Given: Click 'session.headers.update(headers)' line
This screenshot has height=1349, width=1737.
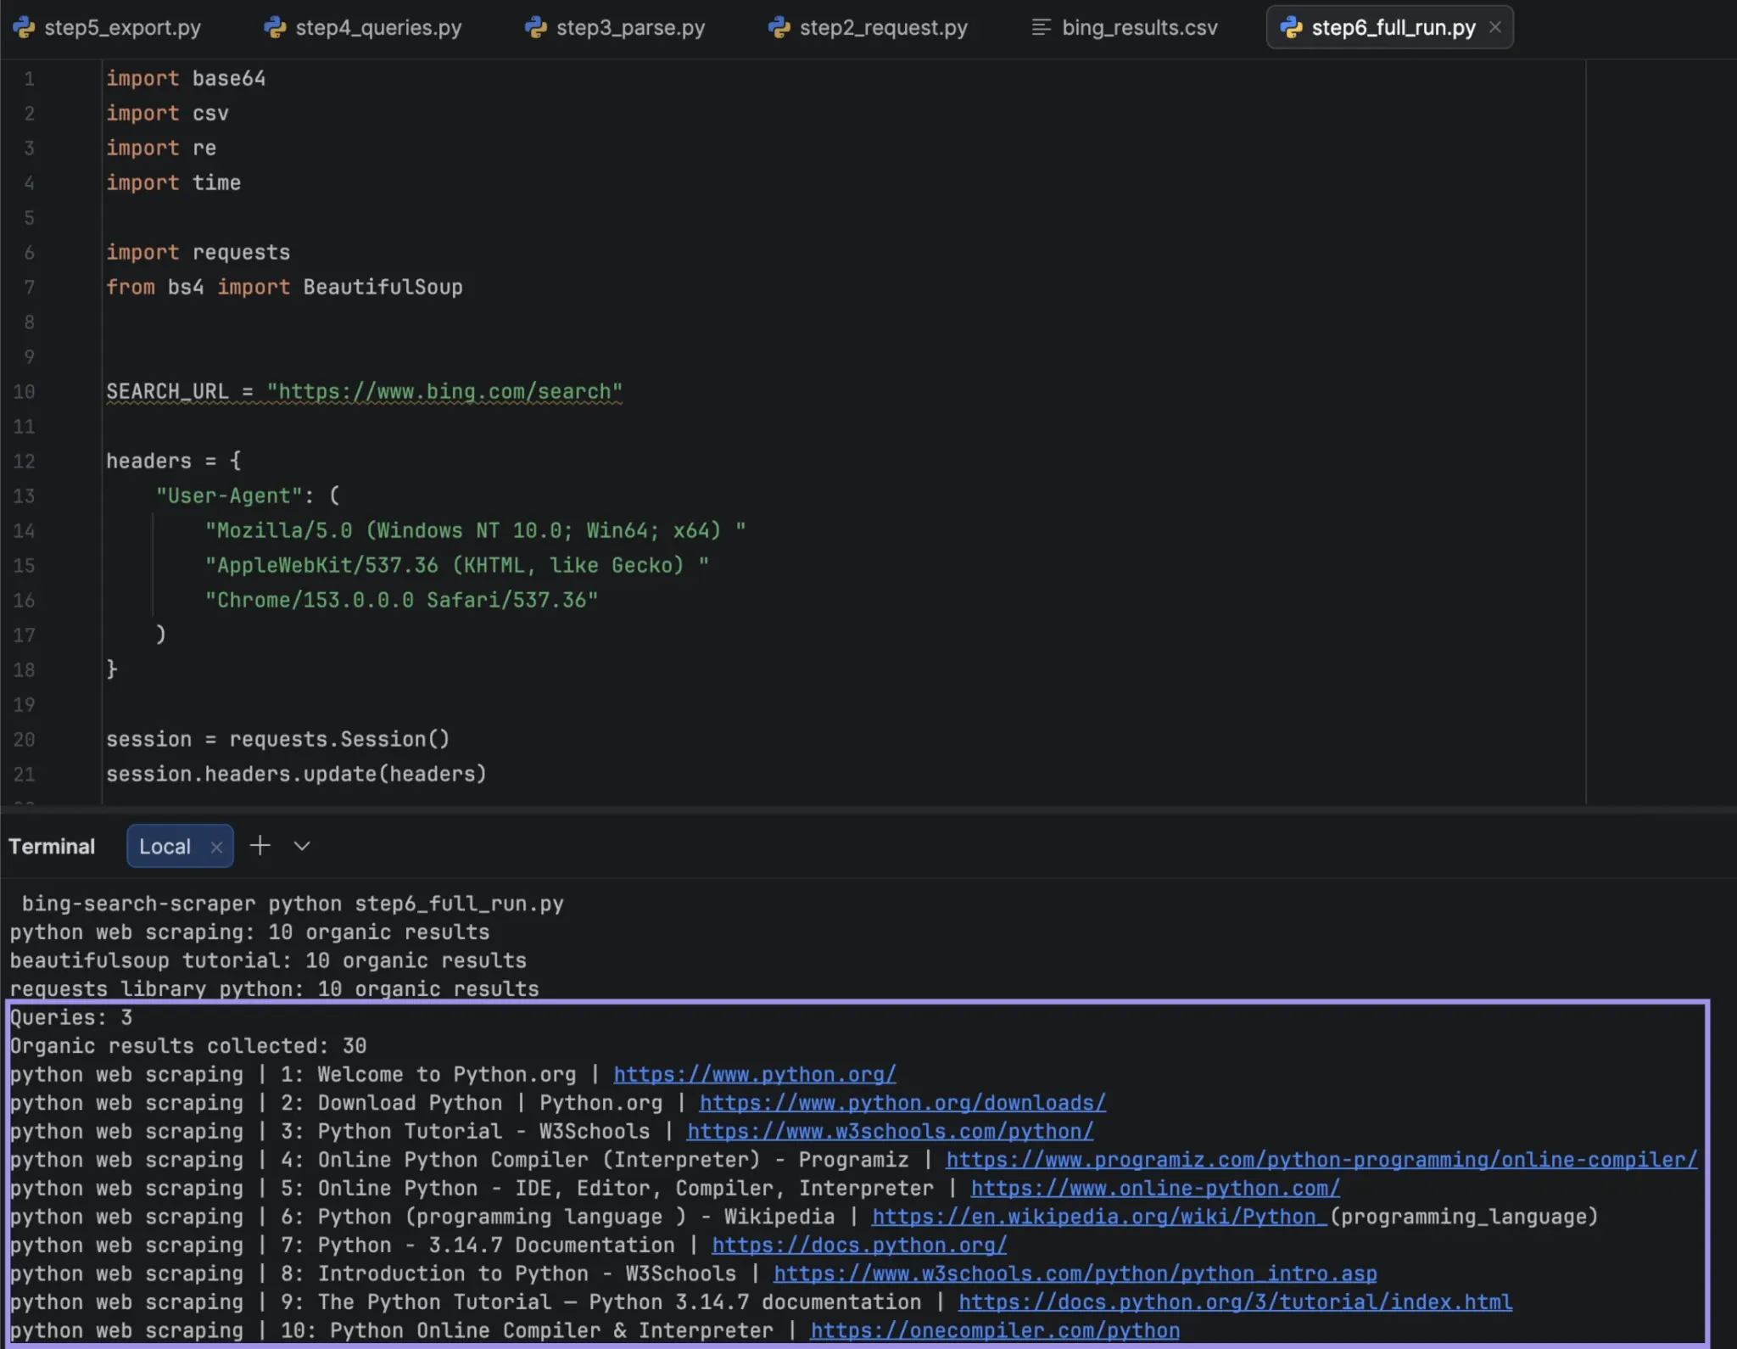Looking at the screenshot, I should pyautogui.click(x=296, y=774).
